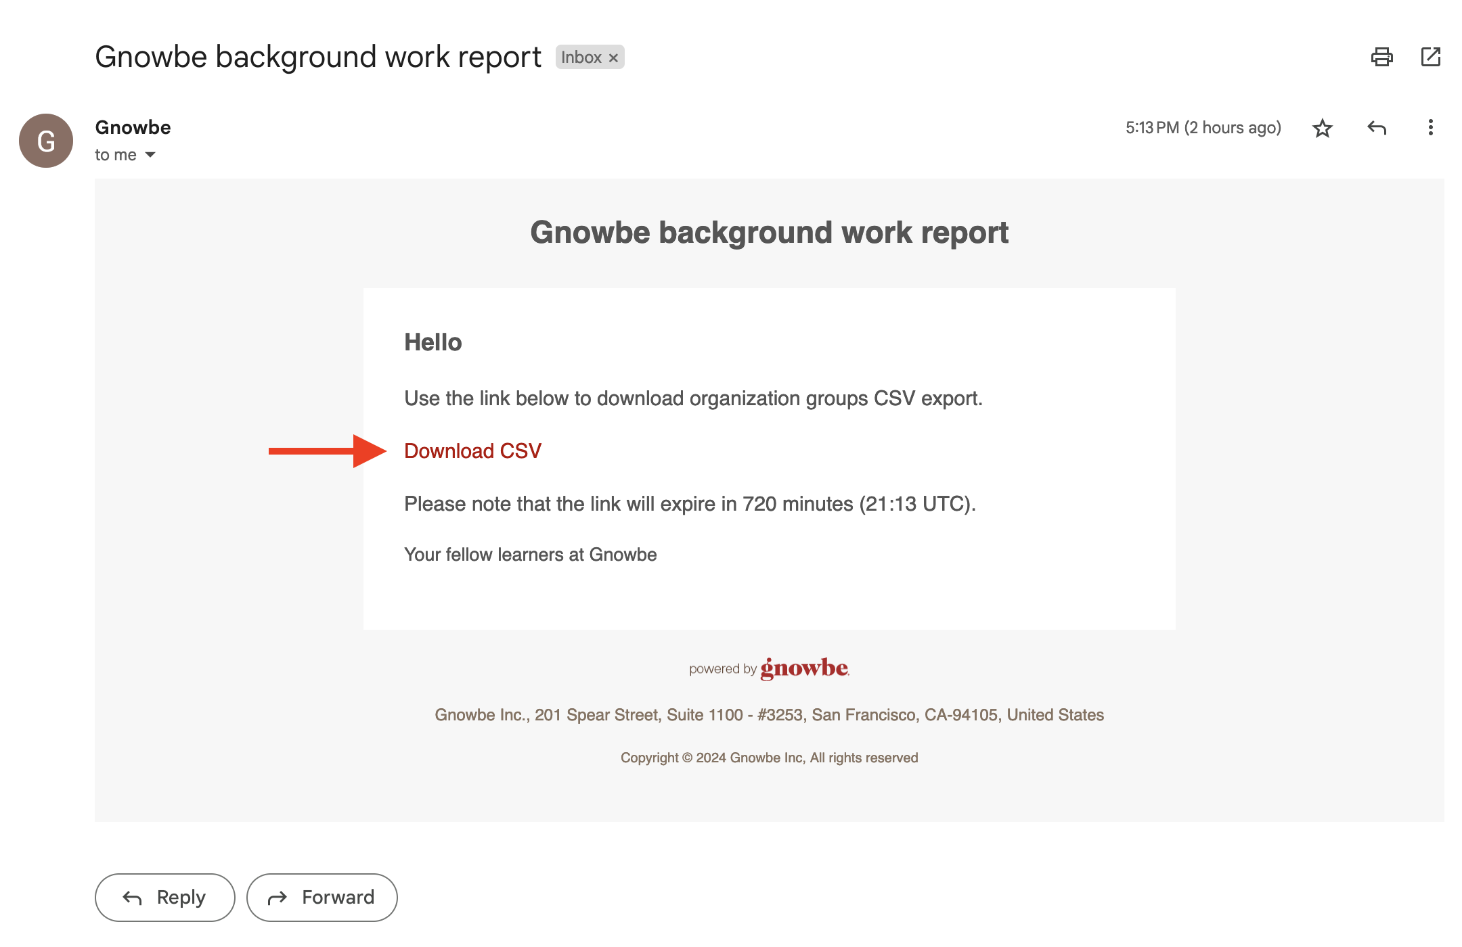
Task: Click the Forward button
Action: pos(322,897)
